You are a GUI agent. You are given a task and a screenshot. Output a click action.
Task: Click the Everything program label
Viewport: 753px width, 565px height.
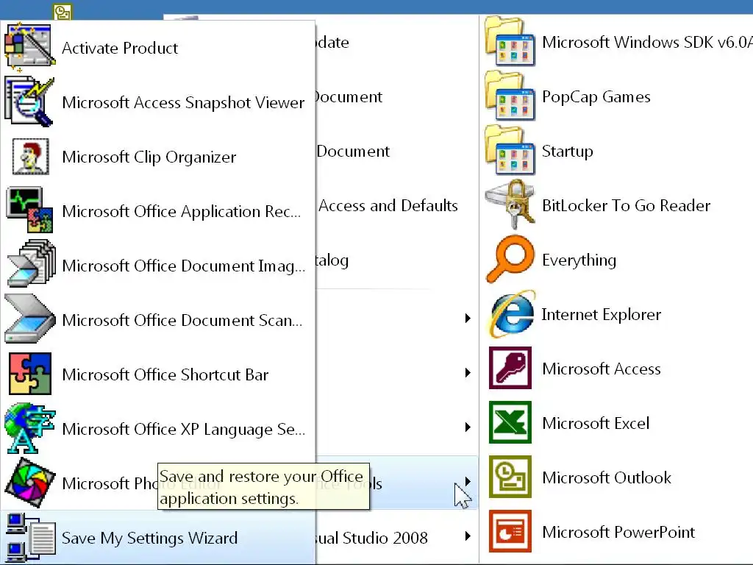579,261
